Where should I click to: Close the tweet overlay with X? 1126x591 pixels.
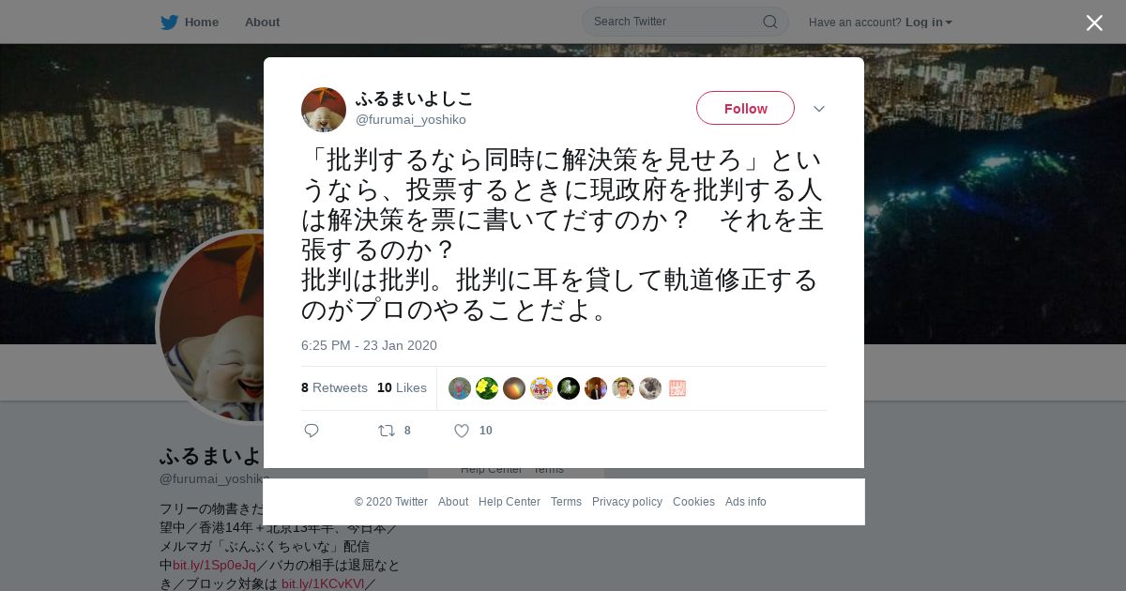pyautogui.click(x=1094, y=23)
